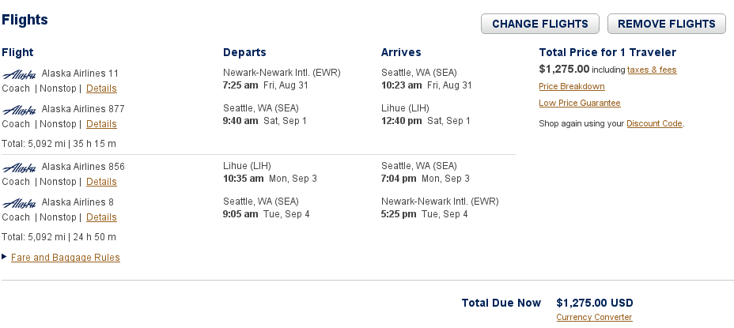Viewport: 734px width, 328px height.
Task: View Details for Alaska Airlines 8
Action: [x=101, y=217]
